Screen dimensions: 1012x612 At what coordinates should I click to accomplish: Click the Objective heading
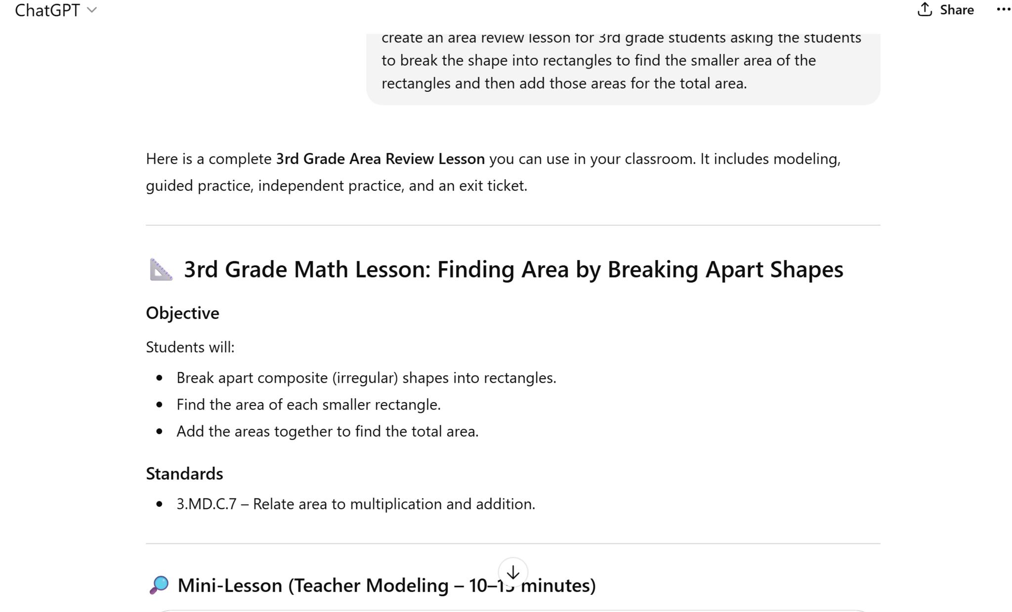pos(182,313)
